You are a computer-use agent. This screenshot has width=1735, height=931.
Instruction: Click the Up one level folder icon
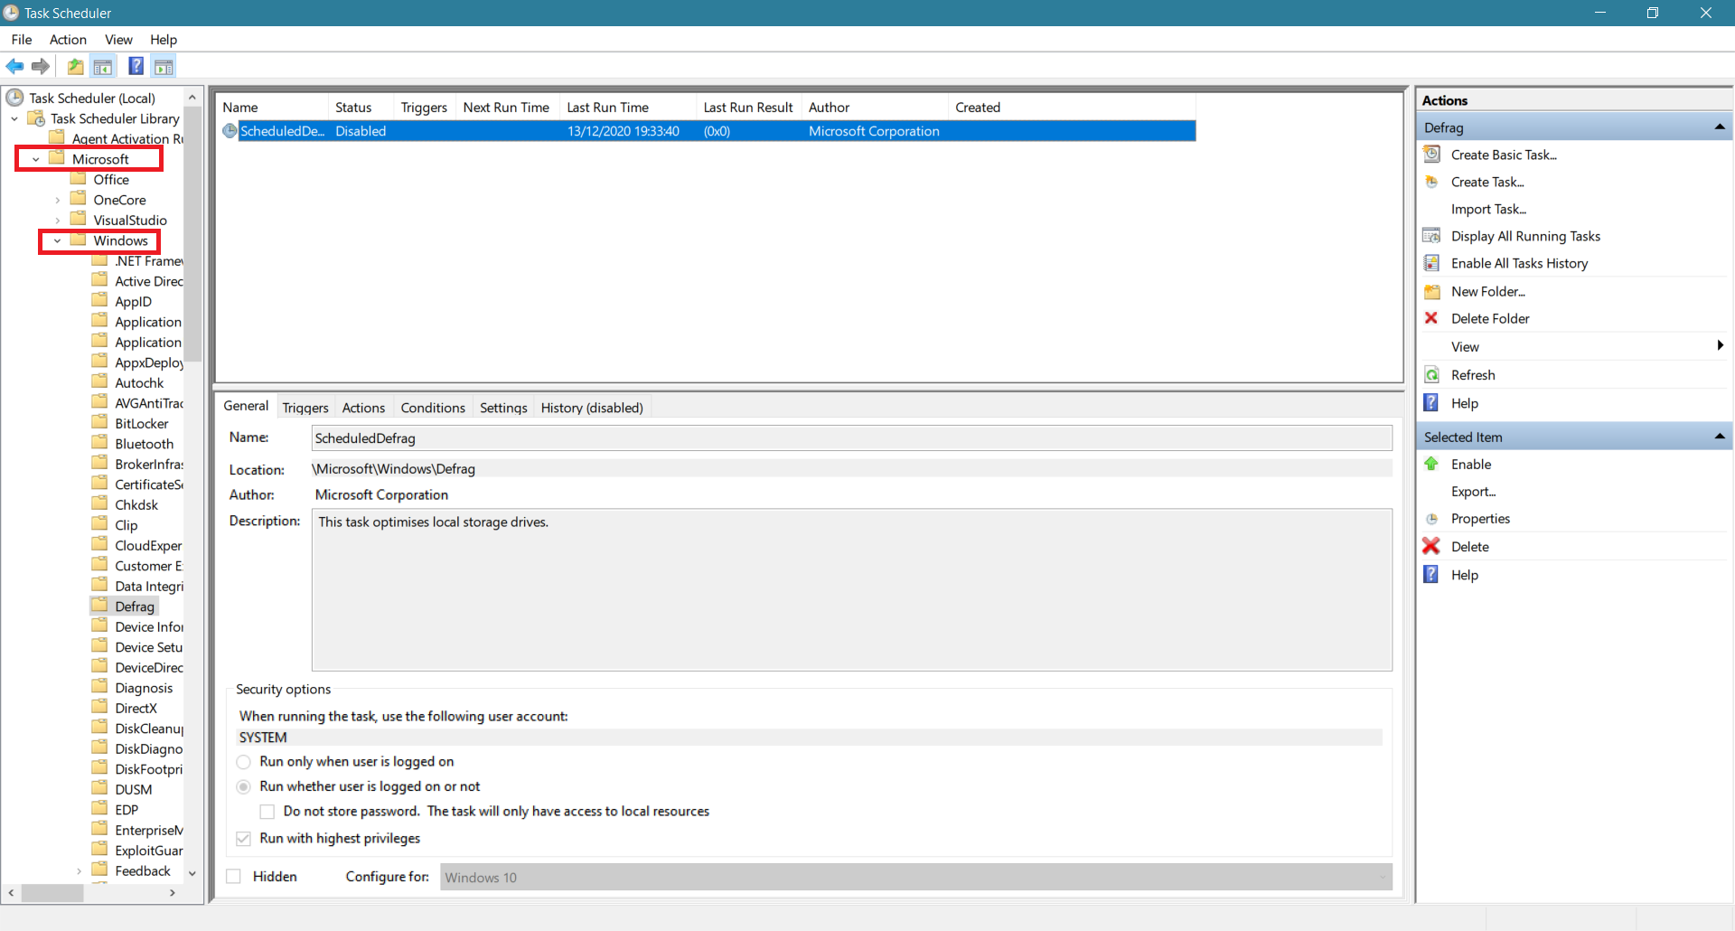pos(76,66)
